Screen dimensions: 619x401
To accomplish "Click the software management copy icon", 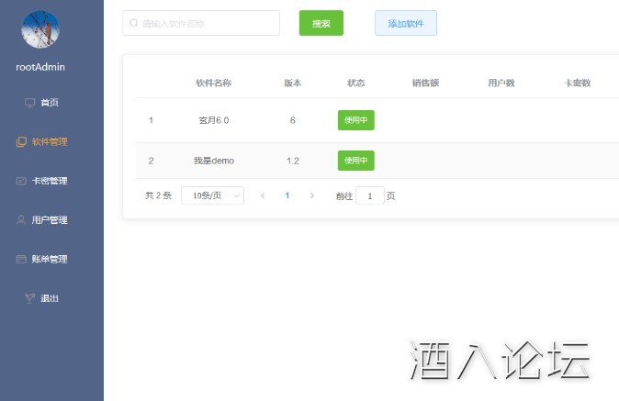I will pyautogui.click(x=22, y=142).
